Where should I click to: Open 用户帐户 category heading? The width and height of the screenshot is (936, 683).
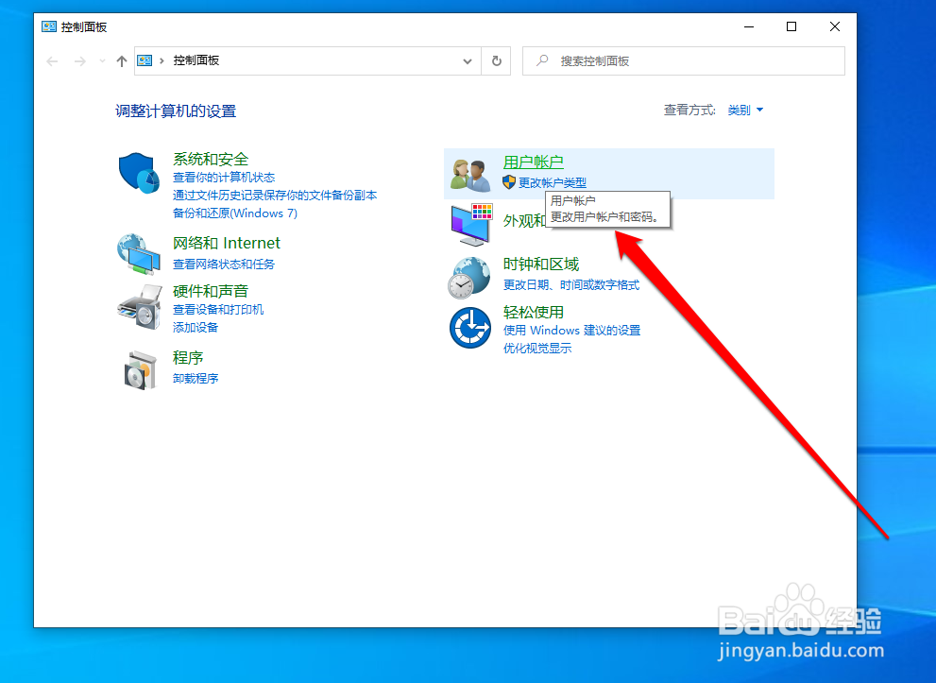pyautogui.click(x=533, y=162)
